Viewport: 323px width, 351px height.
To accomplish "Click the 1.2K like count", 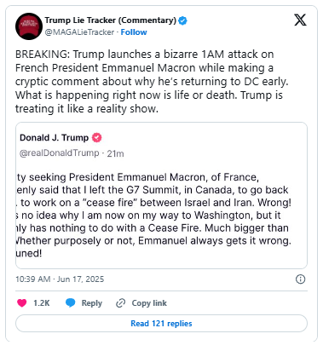I will [x=42, y=303].
